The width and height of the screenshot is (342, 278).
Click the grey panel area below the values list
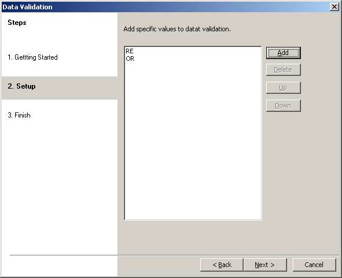click(x=229, y=237)
